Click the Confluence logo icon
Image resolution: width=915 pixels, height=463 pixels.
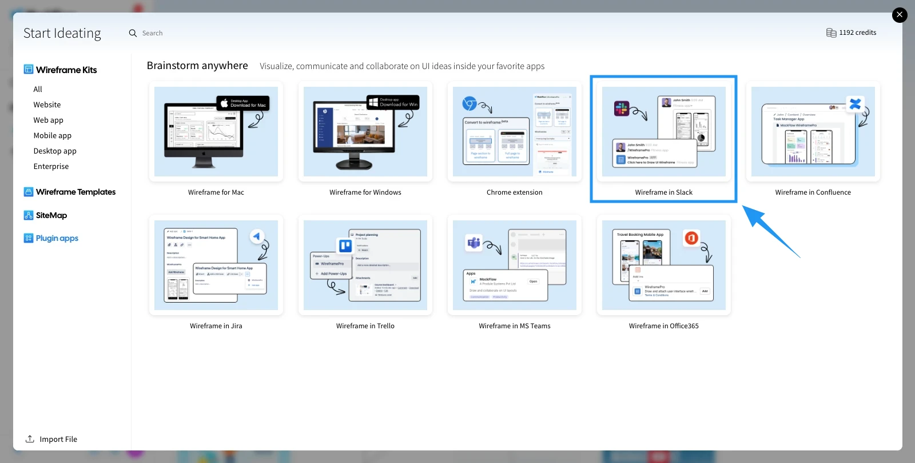pyautogui.click(x=856, y=104)
